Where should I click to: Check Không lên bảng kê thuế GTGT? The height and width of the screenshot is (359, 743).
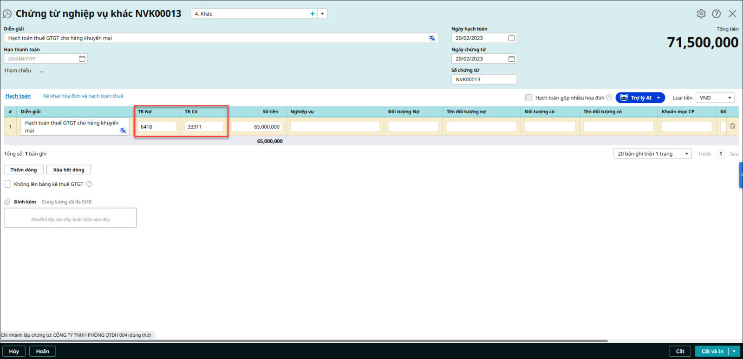point(7,184)
